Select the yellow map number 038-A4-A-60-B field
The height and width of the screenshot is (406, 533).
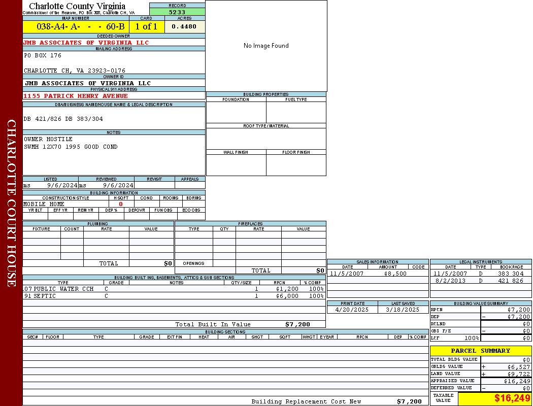tap(76, 26)
